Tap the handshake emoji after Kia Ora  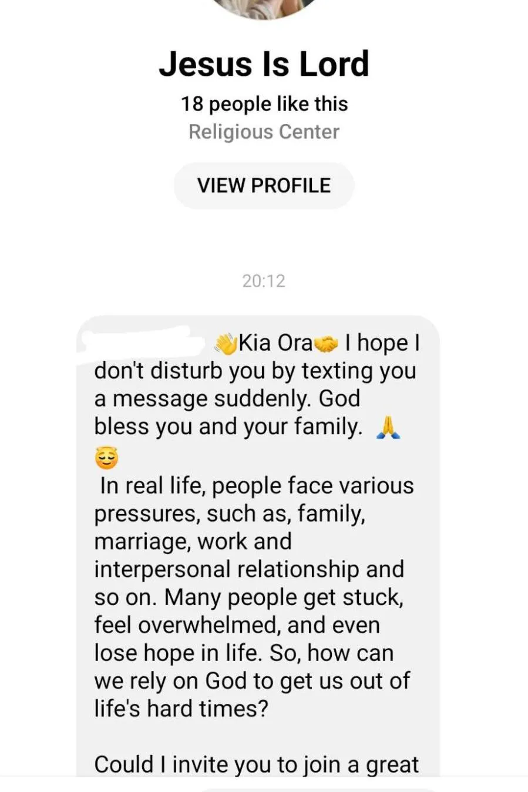click(326, 344)
